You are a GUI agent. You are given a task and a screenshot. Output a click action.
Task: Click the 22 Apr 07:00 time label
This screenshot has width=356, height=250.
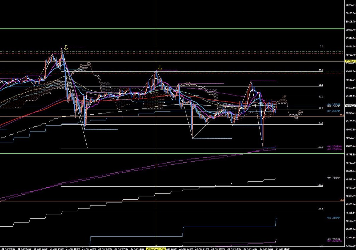[x=121, y=249]
